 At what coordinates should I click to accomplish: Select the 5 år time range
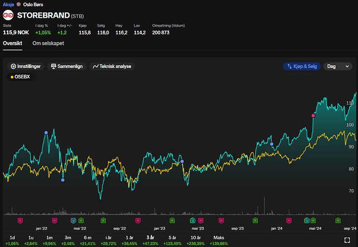click(x=172, y=240)
